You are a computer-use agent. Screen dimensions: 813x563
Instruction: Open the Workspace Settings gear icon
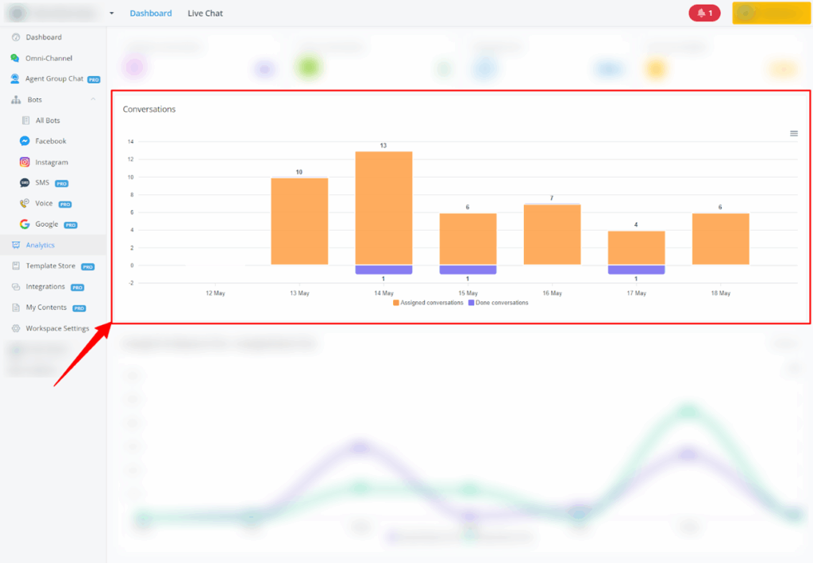[15, 328]
